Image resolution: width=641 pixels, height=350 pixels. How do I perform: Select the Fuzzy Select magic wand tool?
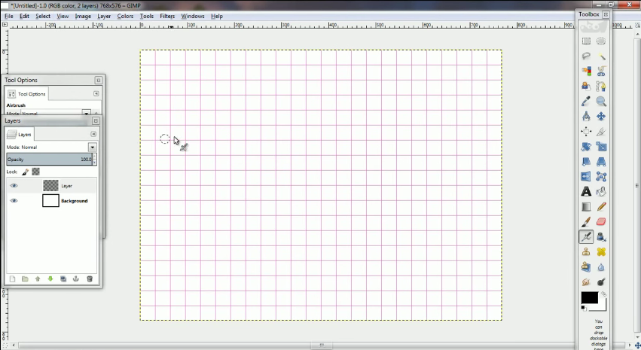pyautogui.click(x=601, y=56)
